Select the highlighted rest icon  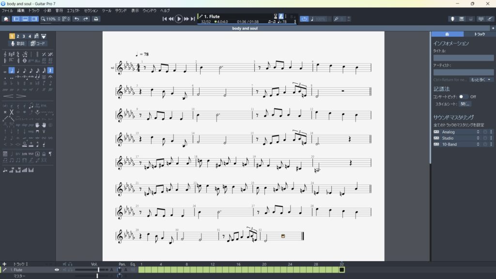click(50, 71)
